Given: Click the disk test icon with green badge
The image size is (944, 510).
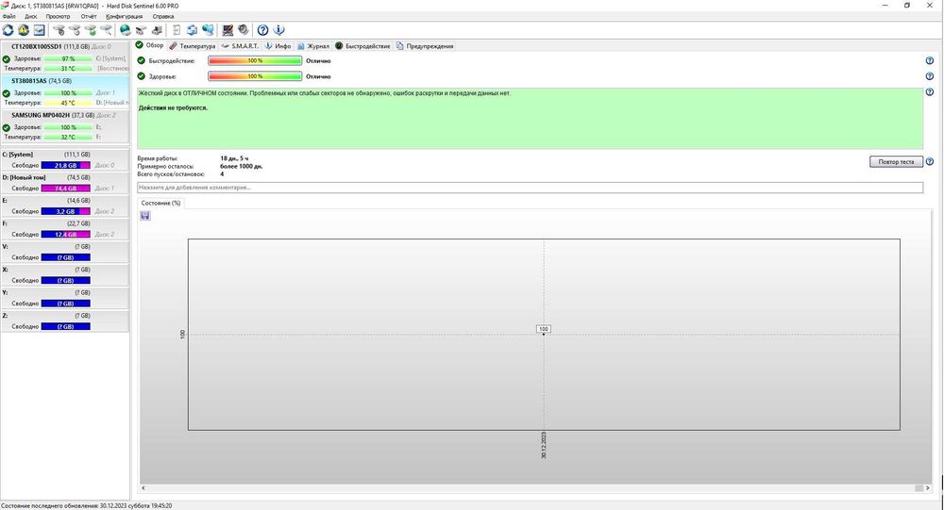Looking at the screenshot, I should 91,29.
